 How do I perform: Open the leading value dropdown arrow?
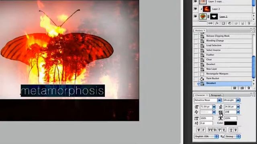click(238, 107)
